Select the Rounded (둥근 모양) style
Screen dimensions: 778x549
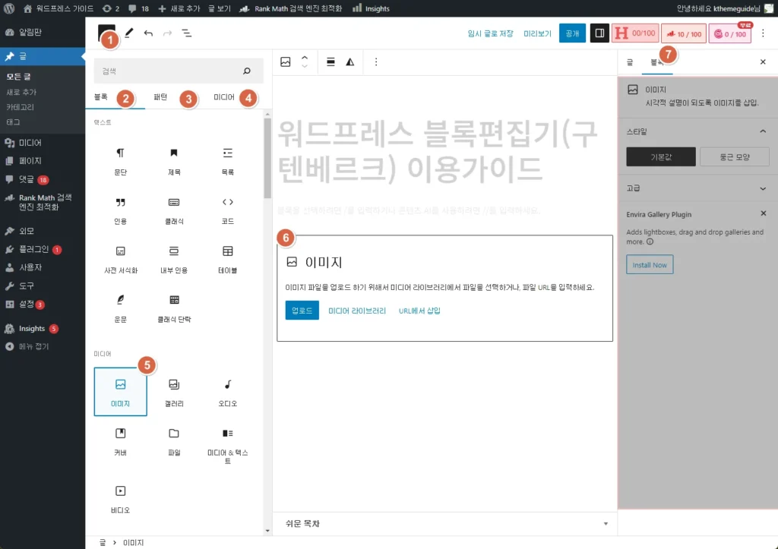[735, 156]
